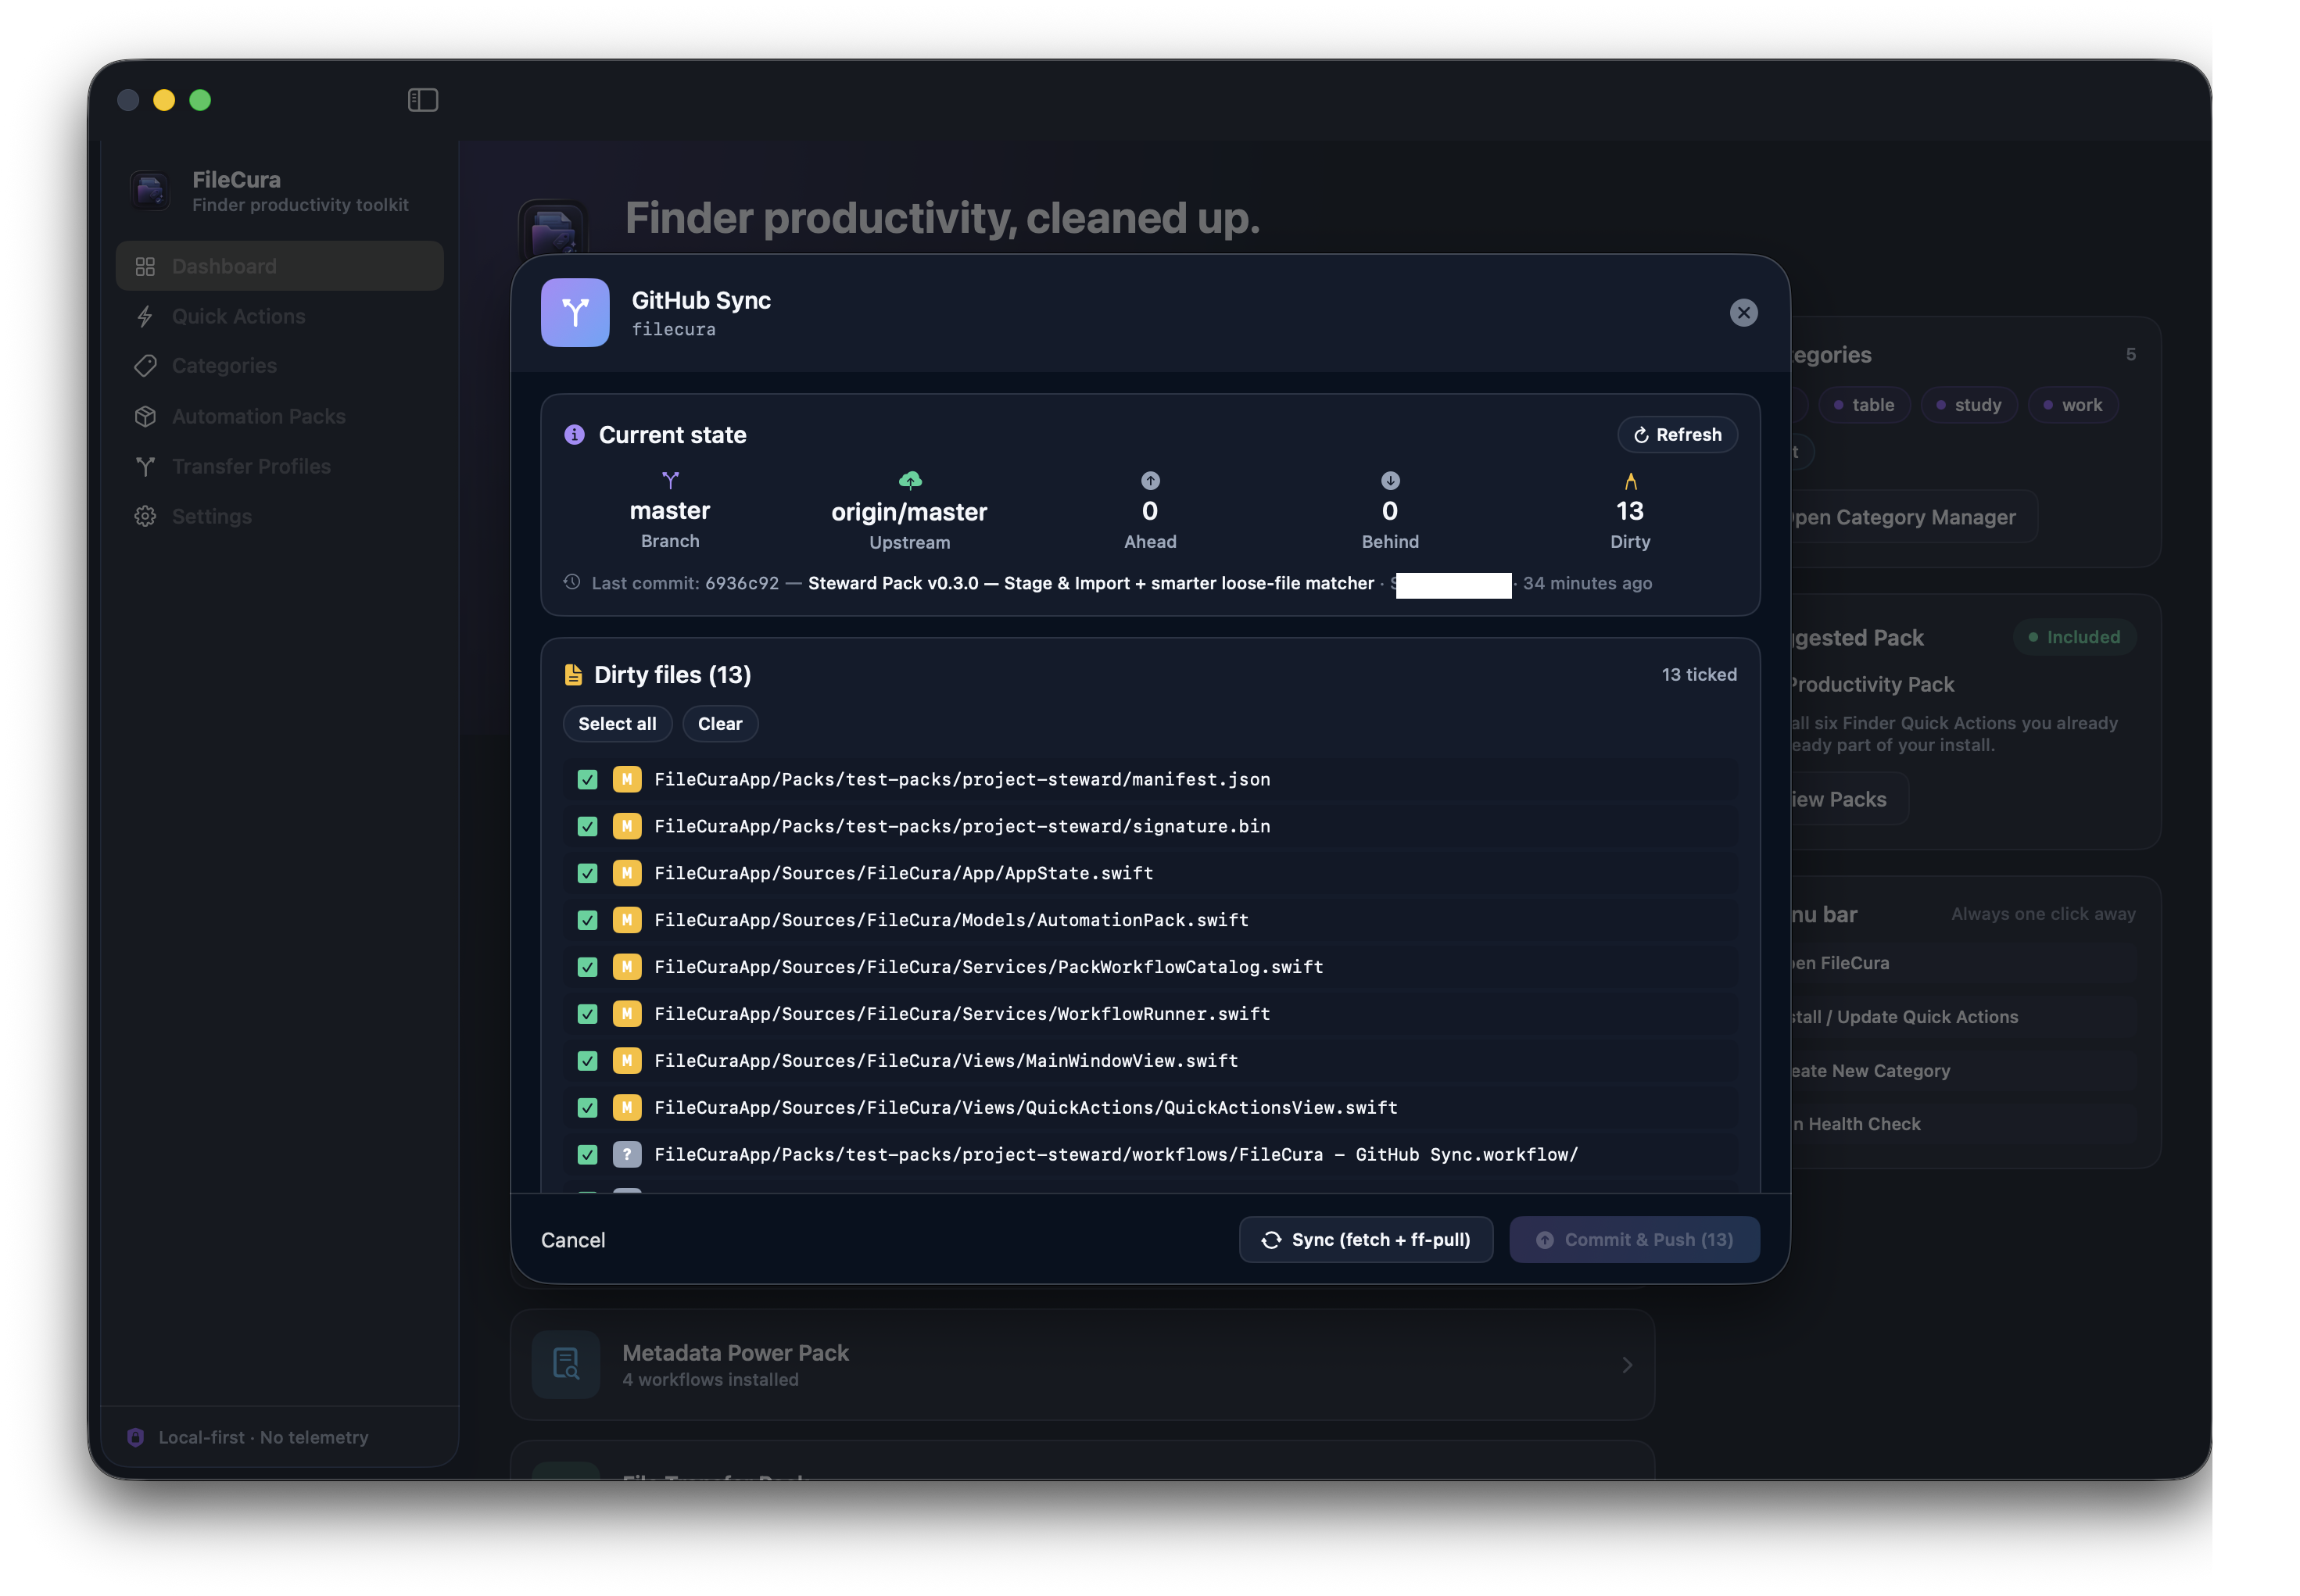Screen dimensions: 2300x1596
Task: Cancel the GitHub Sync dialog
Action: tap(573, 1239)
